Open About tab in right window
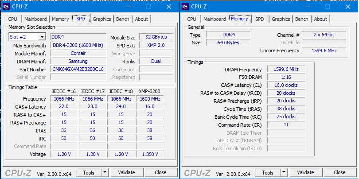 pyautogui.click(x=320, y=19)
